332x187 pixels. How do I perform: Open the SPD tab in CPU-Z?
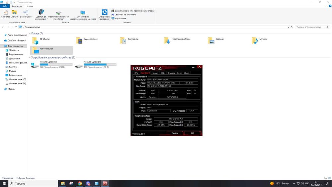point(163,73)
